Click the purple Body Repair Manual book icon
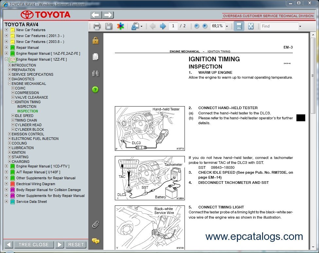Image resolution: width=319 pixels, height=253 pixels. coord(12,190)
